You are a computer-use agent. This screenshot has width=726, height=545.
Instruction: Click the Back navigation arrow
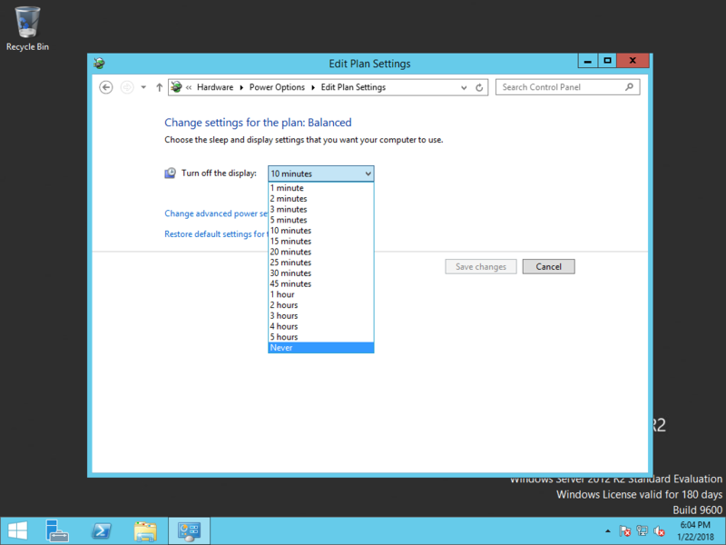106,87
